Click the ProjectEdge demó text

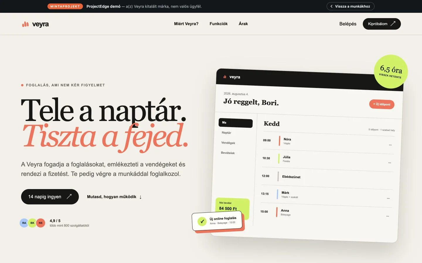tap(103, 6)
